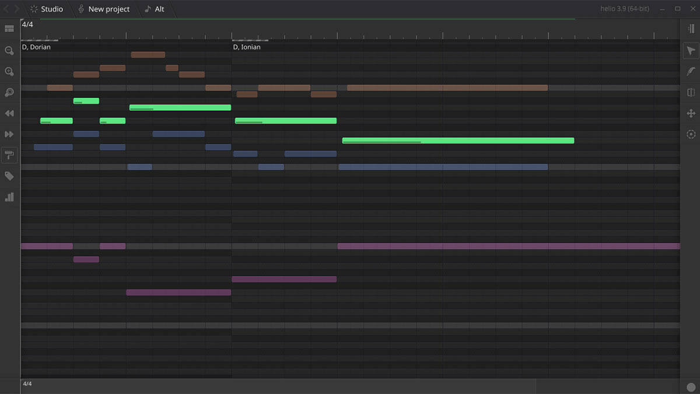Open the Studio breadcrumb tab
700x394 pixels.
[x=47, y=9]
